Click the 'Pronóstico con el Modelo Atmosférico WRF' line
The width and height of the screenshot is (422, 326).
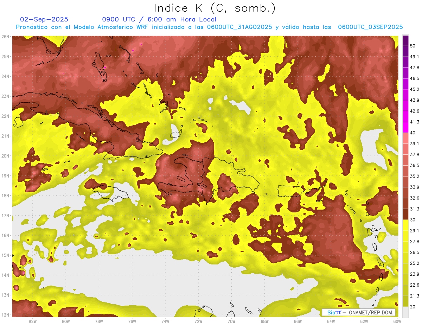(209, 27)
